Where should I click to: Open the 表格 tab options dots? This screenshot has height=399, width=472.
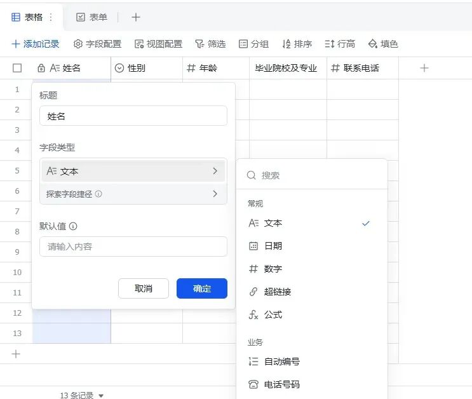pyautogui.click(x=51, y=17)
